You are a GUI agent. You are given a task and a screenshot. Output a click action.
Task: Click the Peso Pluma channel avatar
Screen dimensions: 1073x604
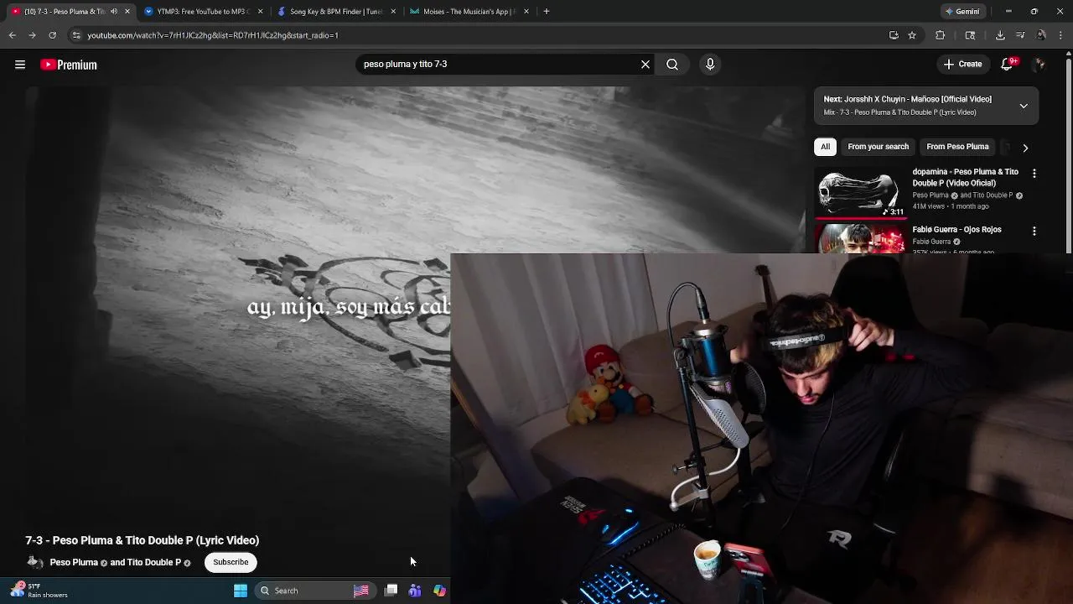pyautogui.click(x=34, y=562)
